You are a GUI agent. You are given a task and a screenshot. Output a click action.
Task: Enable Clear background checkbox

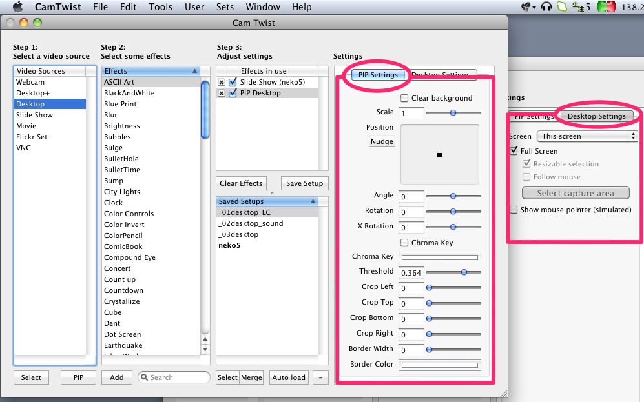404,98
